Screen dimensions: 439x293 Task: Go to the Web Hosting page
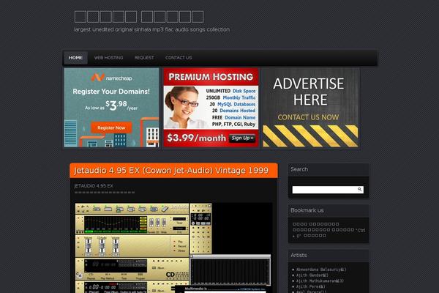click(108, 58)
